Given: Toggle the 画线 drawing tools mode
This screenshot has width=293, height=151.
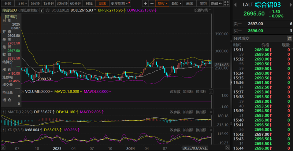Looking at the screenshot, I should click(x=189, y=3).
